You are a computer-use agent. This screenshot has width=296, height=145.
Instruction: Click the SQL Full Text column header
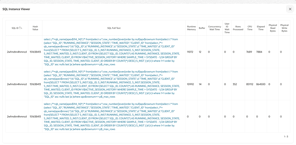[114, 28]
